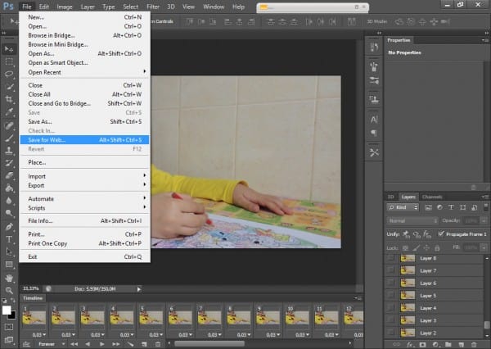Select the Hand tool
This screenshot has width=491, height=349.
click(x=9, y=277)
